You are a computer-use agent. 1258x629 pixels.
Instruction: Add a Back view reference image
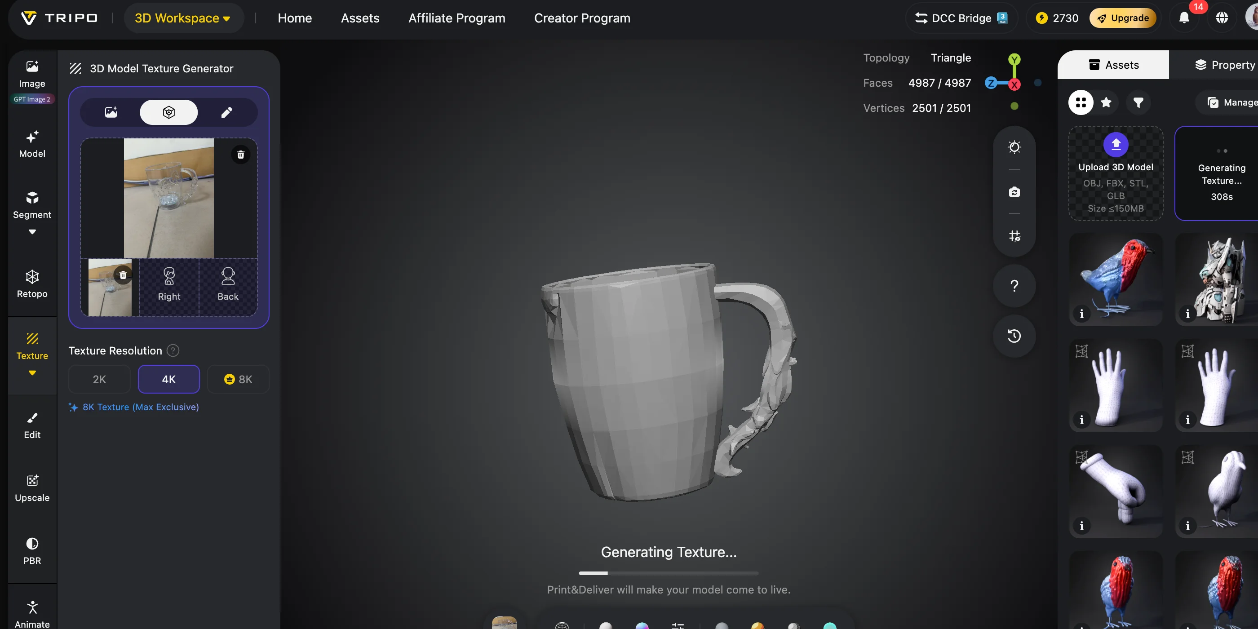(228, 287)
